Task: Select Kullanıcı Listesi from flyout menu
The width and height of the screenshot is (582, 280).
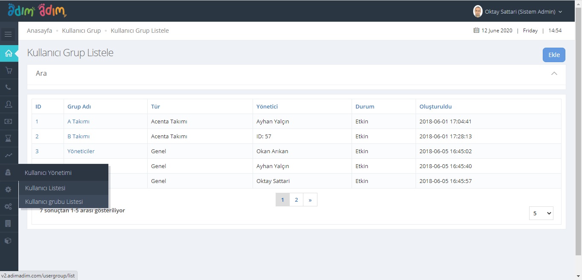Action: pos(45,188)
